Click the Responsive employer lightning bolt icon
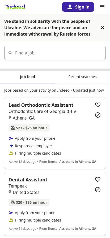Screen dimensions: 110x238 11,146
